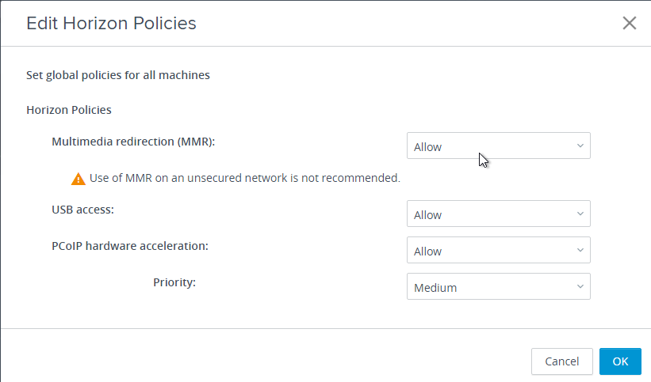Click the Horizon Policies section heading
The height and width of the screenshot is (382, 651).
[x=69, y=110]
